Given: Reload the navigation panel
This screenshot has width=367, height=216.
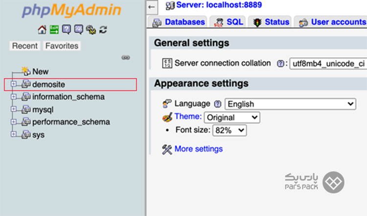Looking at the screenshot, I should tap(103, 30).
